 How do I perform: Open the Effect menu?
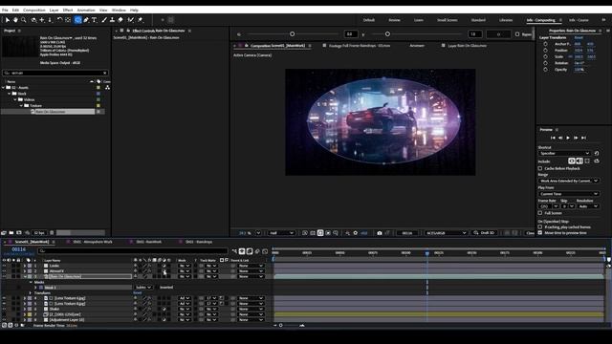pos(68,11)
